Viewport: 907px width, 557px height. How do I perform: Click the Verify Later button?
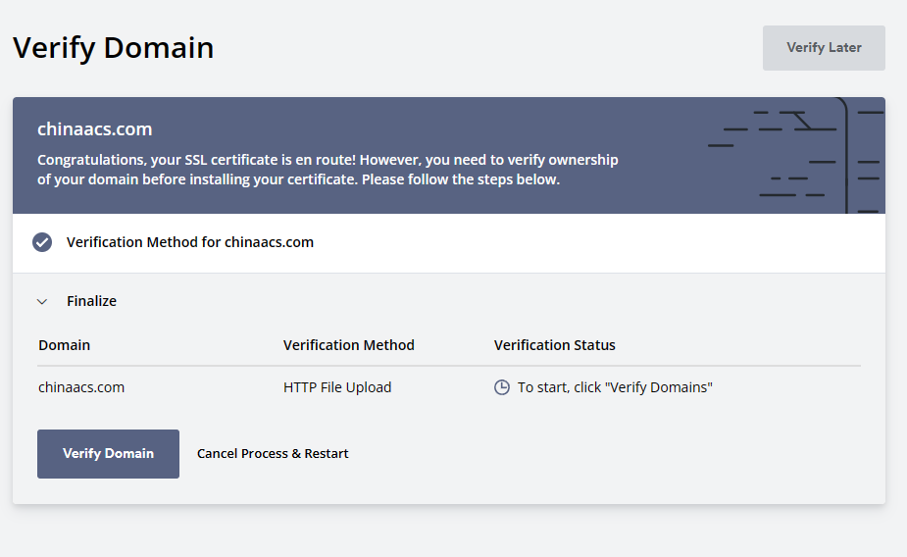point(824,48)
